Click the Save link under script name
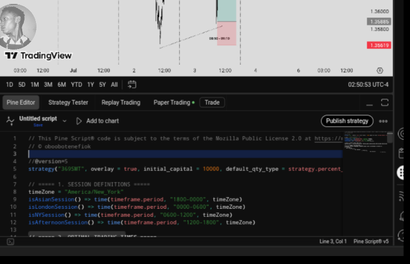Viewport: 410px width, 264px height. 38,125
